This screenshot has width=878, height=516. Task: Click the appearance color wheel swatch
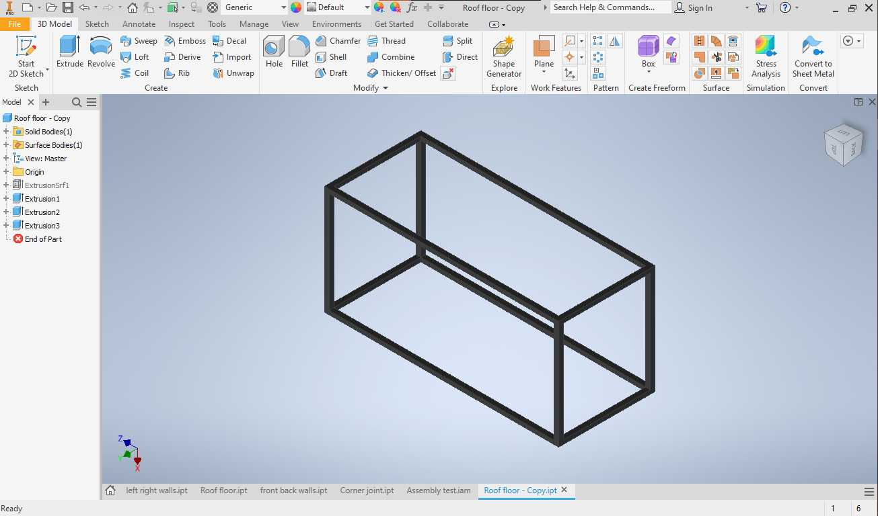point(296,7)
